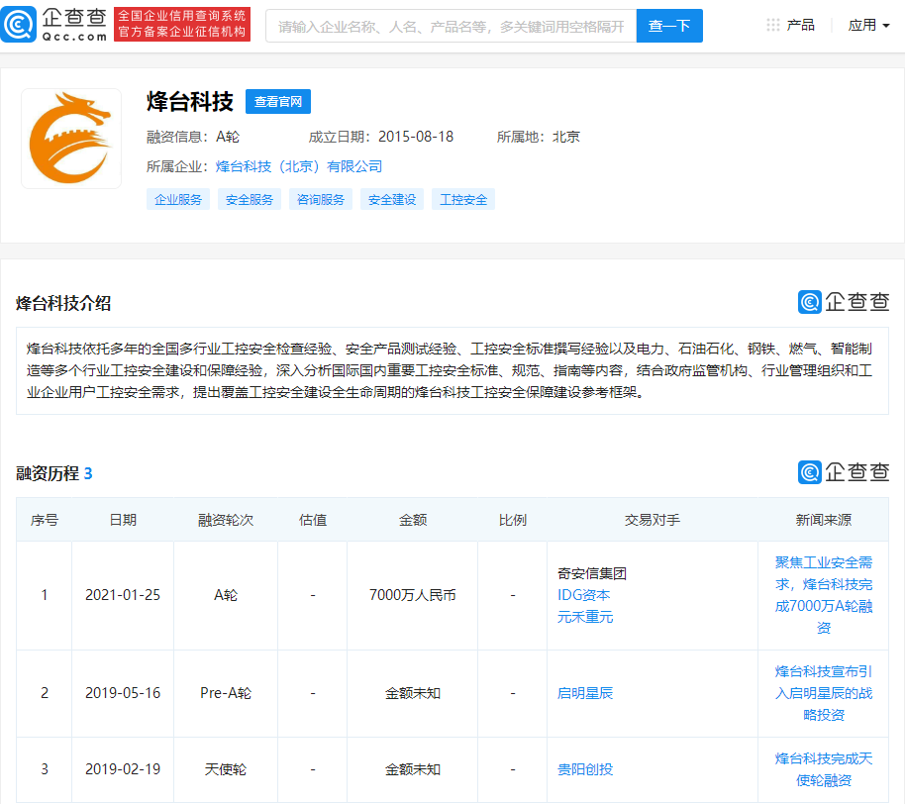Viewport: 905px width, 804px height.
Task: Select the 安全建设 tag
Action: click(x=392, y=200)
